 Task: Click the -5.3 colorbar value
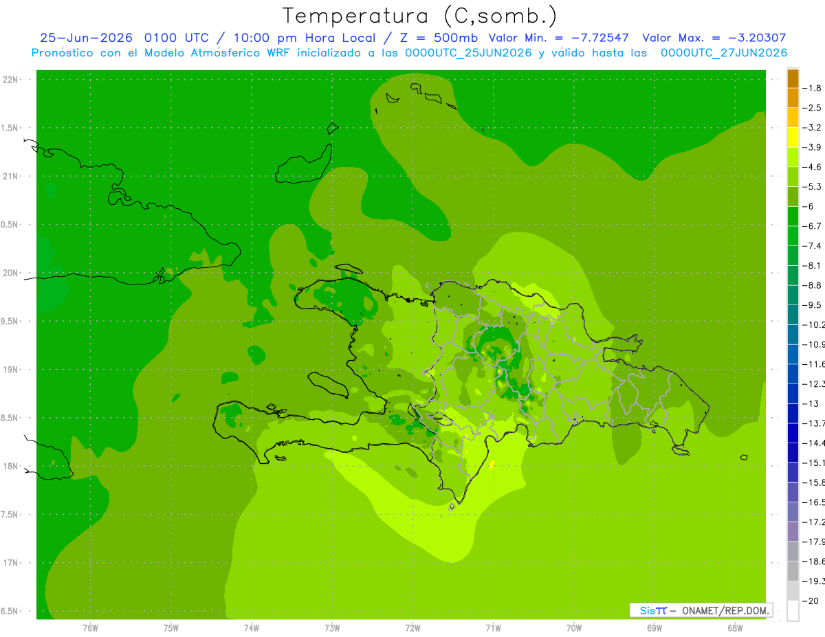pos(813,187)
